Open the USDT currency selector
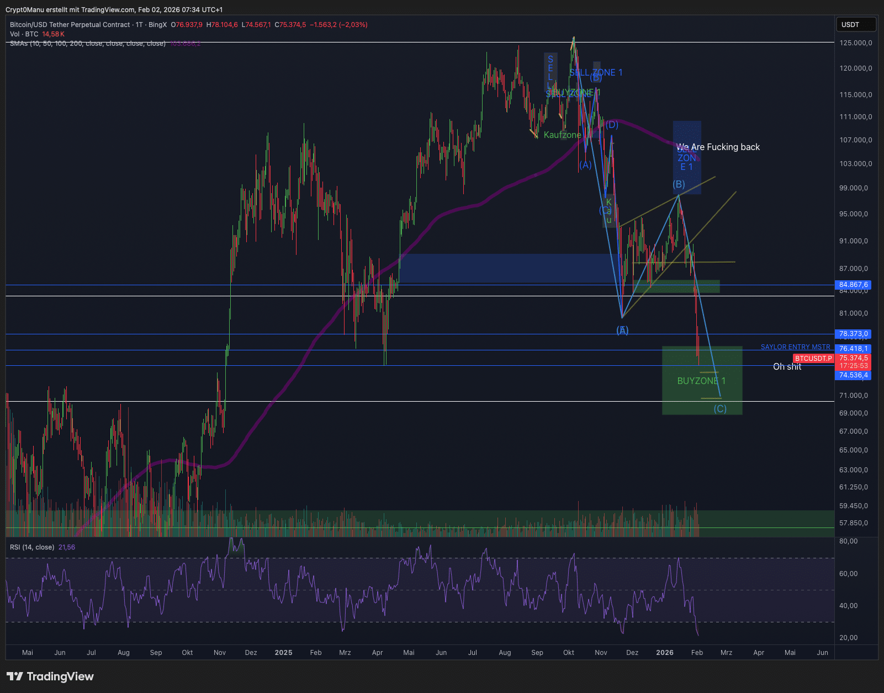The width and height of the screenshot is (884, 693). click(x=855, y=24)
